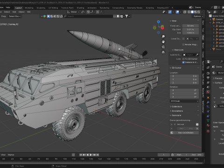224x168 pixels.
Task: Toggle proportional editing button in header
Action: coord(98,12)
